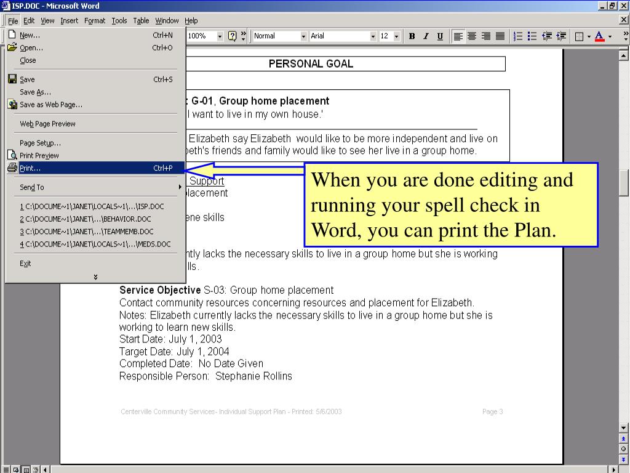
Task: Click the Select Browse Object button
Action: tap(624, 449)
